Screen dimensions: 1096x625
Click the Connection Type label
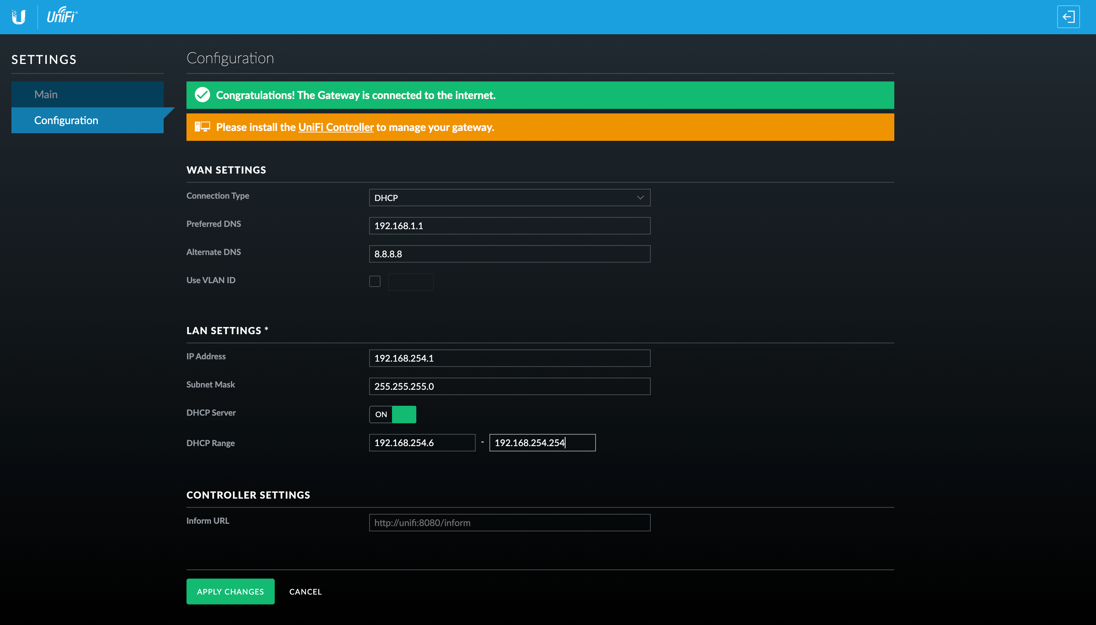tap(218, 196)
